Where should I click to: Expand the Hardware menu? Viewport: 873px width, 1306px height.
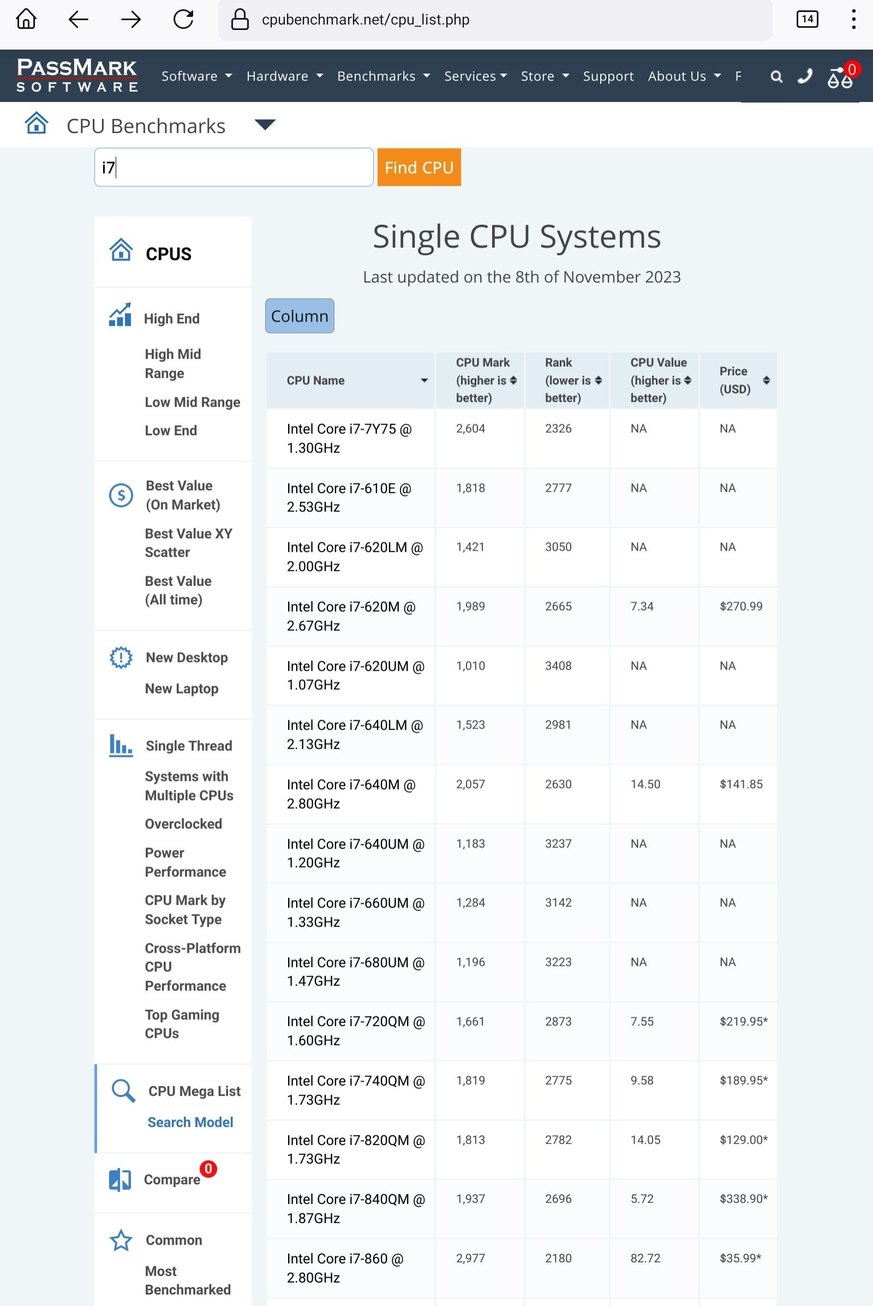click(284, 76)
